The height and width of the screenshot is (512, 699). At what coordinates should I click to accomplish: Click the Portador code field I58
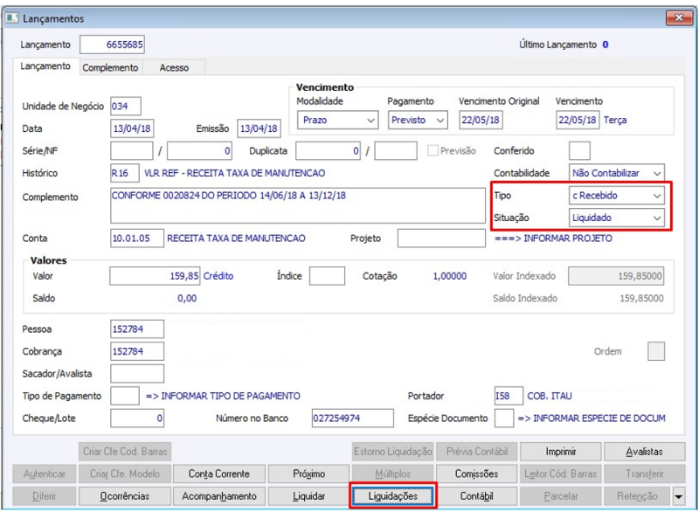(509, 396)
